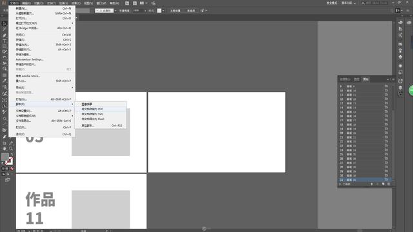Screen dimensions: 413x232
Task: Click gray placeholder rectangle on 作品 11 artboard
Action: (101, 209)
